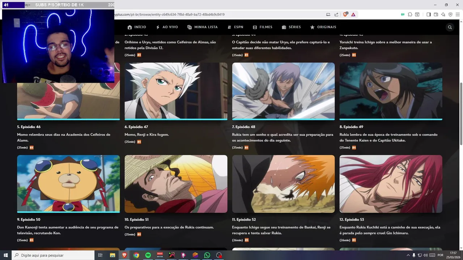This screenshot has height=260, width=463.
Task: Open FILMES navigation item
Action: [x=263, y=27]
